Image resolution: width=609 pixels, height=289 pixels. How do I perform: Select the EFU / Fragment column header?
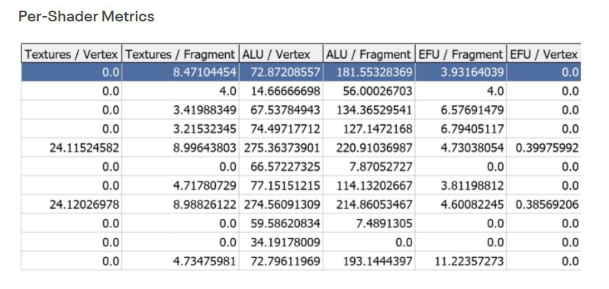(x=461, y=54)
